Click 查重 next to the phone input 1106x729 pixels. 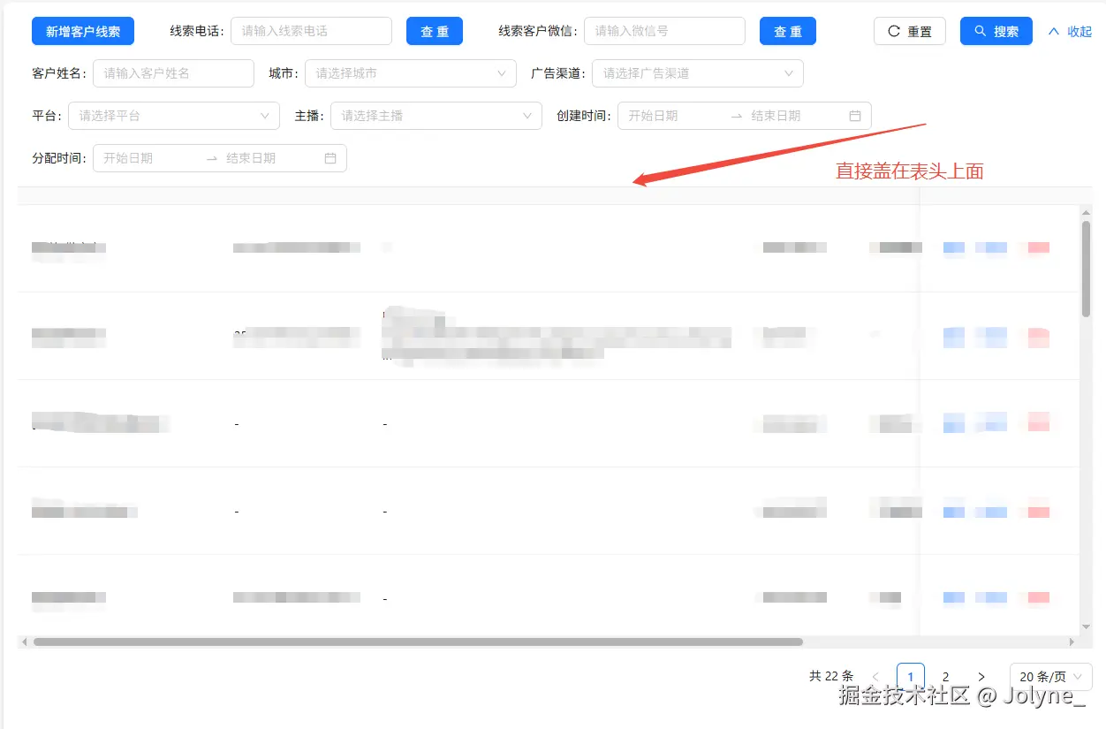(x=434, y=30)
